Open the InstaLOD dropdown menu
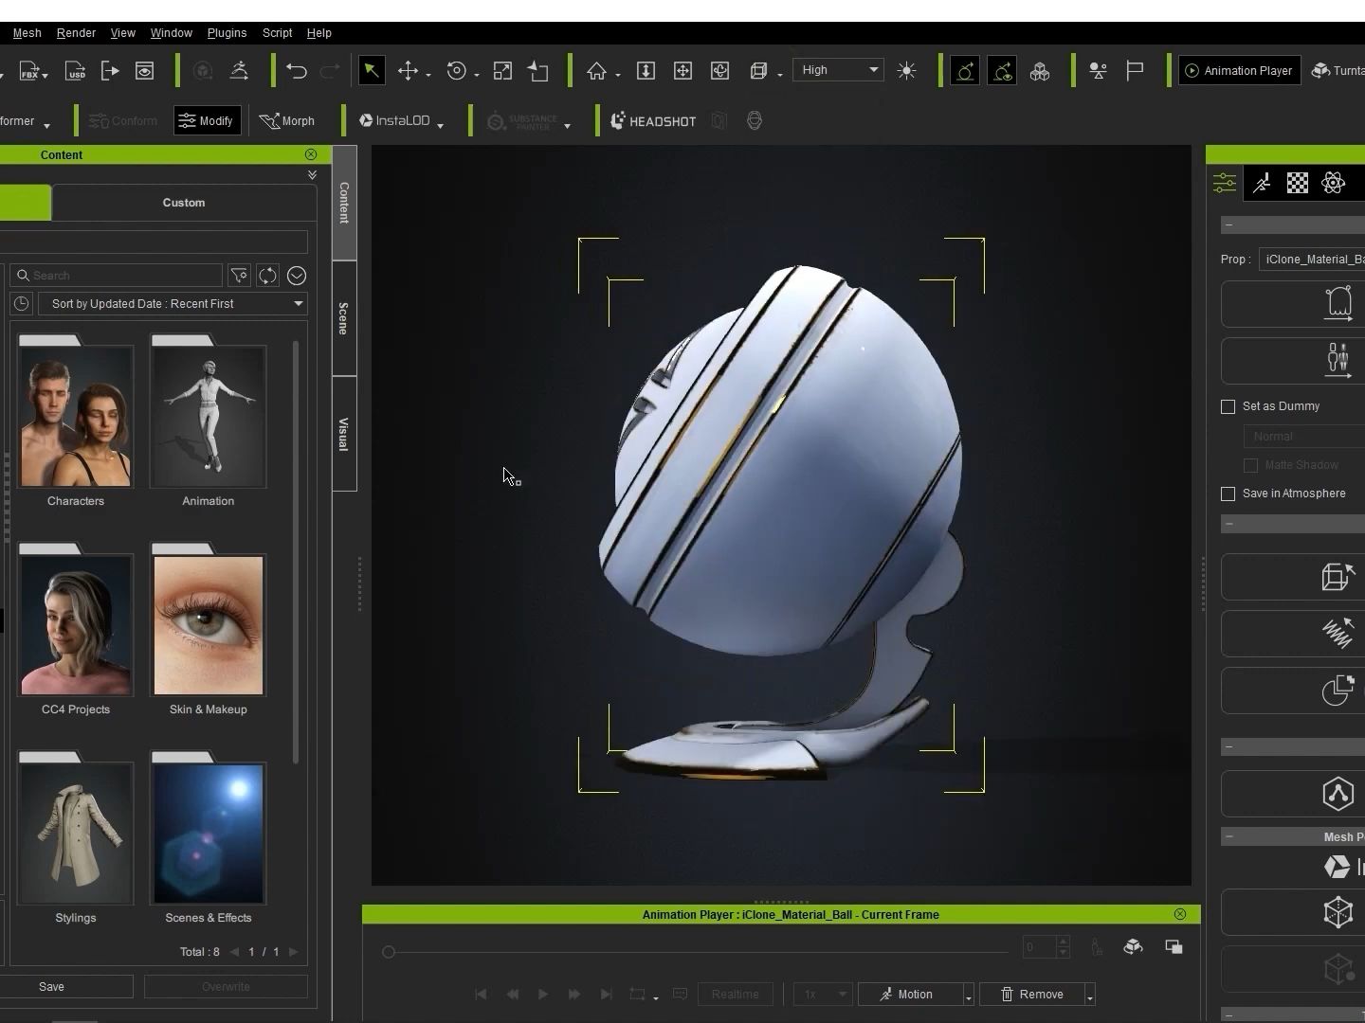 (x=402, y=121)
